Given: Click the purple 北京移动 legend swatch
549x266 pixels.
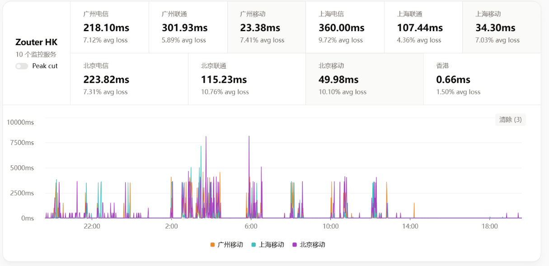Looking at the screenshot, I should [295, 245].
